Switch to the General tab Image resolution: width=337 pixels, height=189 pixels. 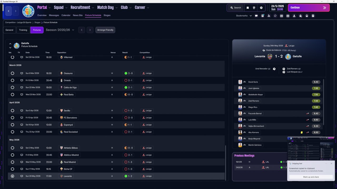[9, 30]
